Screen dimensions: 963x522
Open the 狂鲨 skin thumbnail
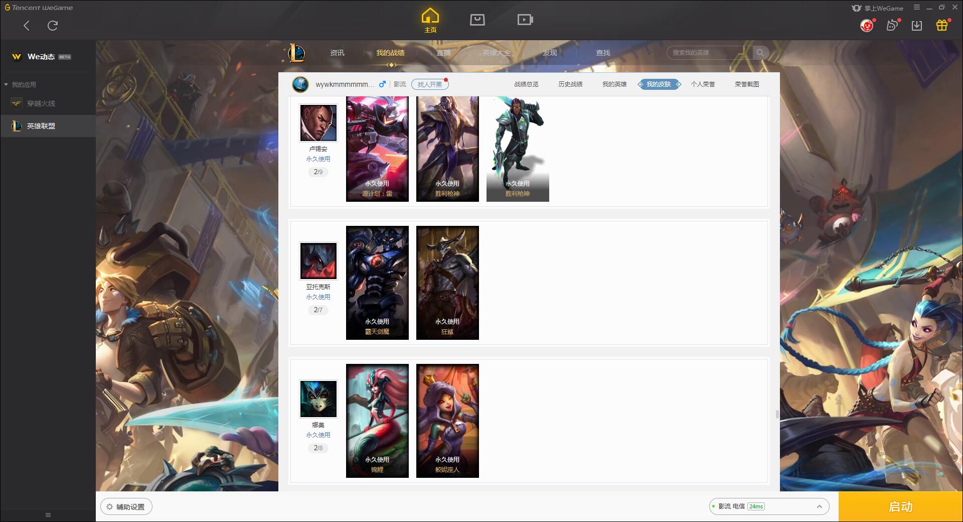[x=447, y=283]
